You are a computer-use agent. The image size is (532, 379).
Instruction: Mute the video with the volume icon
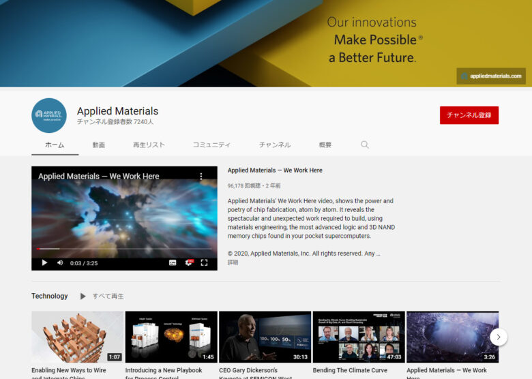coord(60,262)
